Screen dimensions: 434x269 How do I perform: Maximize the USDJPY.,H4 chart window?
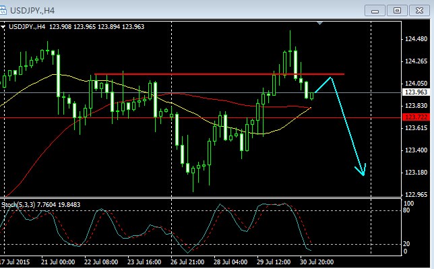[x=397, y=11]
